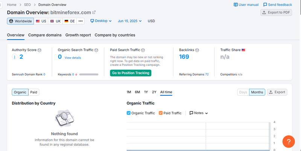Select the UK database
301x151 pixels.
pos(55,21)
